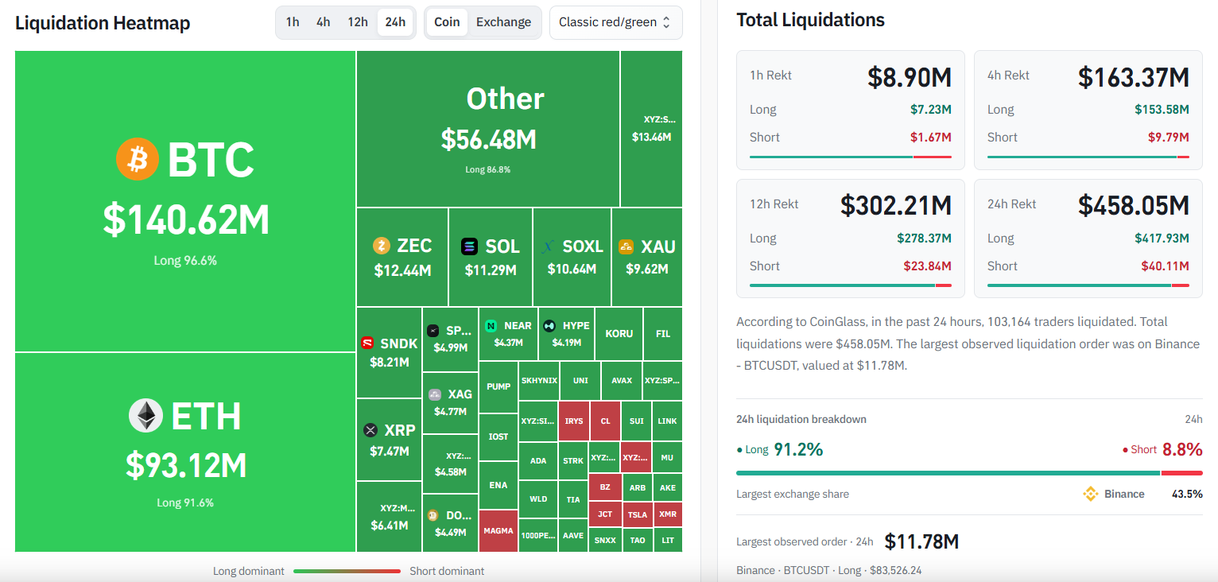Select the FIL heatmap tile
The width and height of the screenshot is (1218, 582).
pyautogui.click(x=663, y=334)
